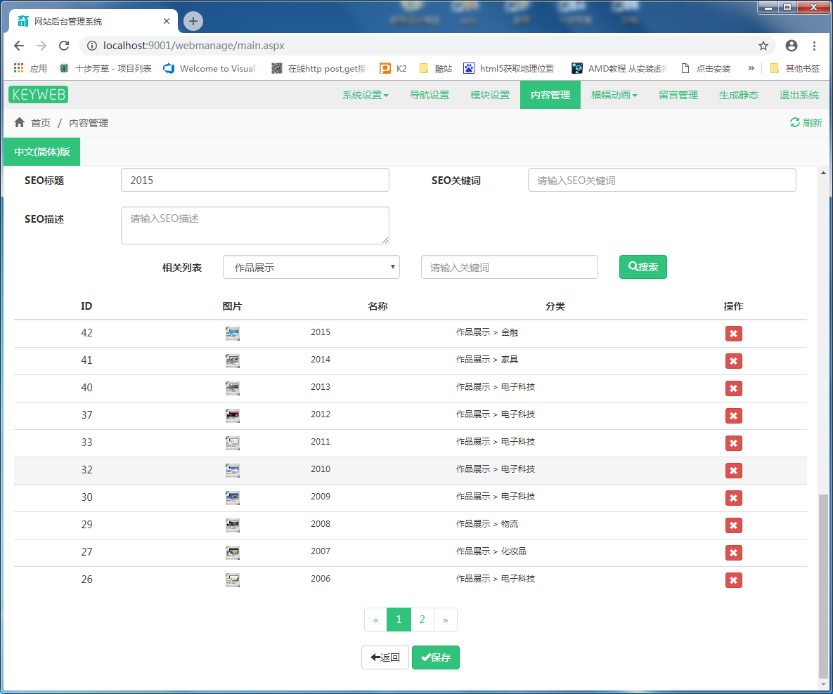Open the 酷站 bookmarks folder
Screen dimensions: 833x694
click(436, 68)
